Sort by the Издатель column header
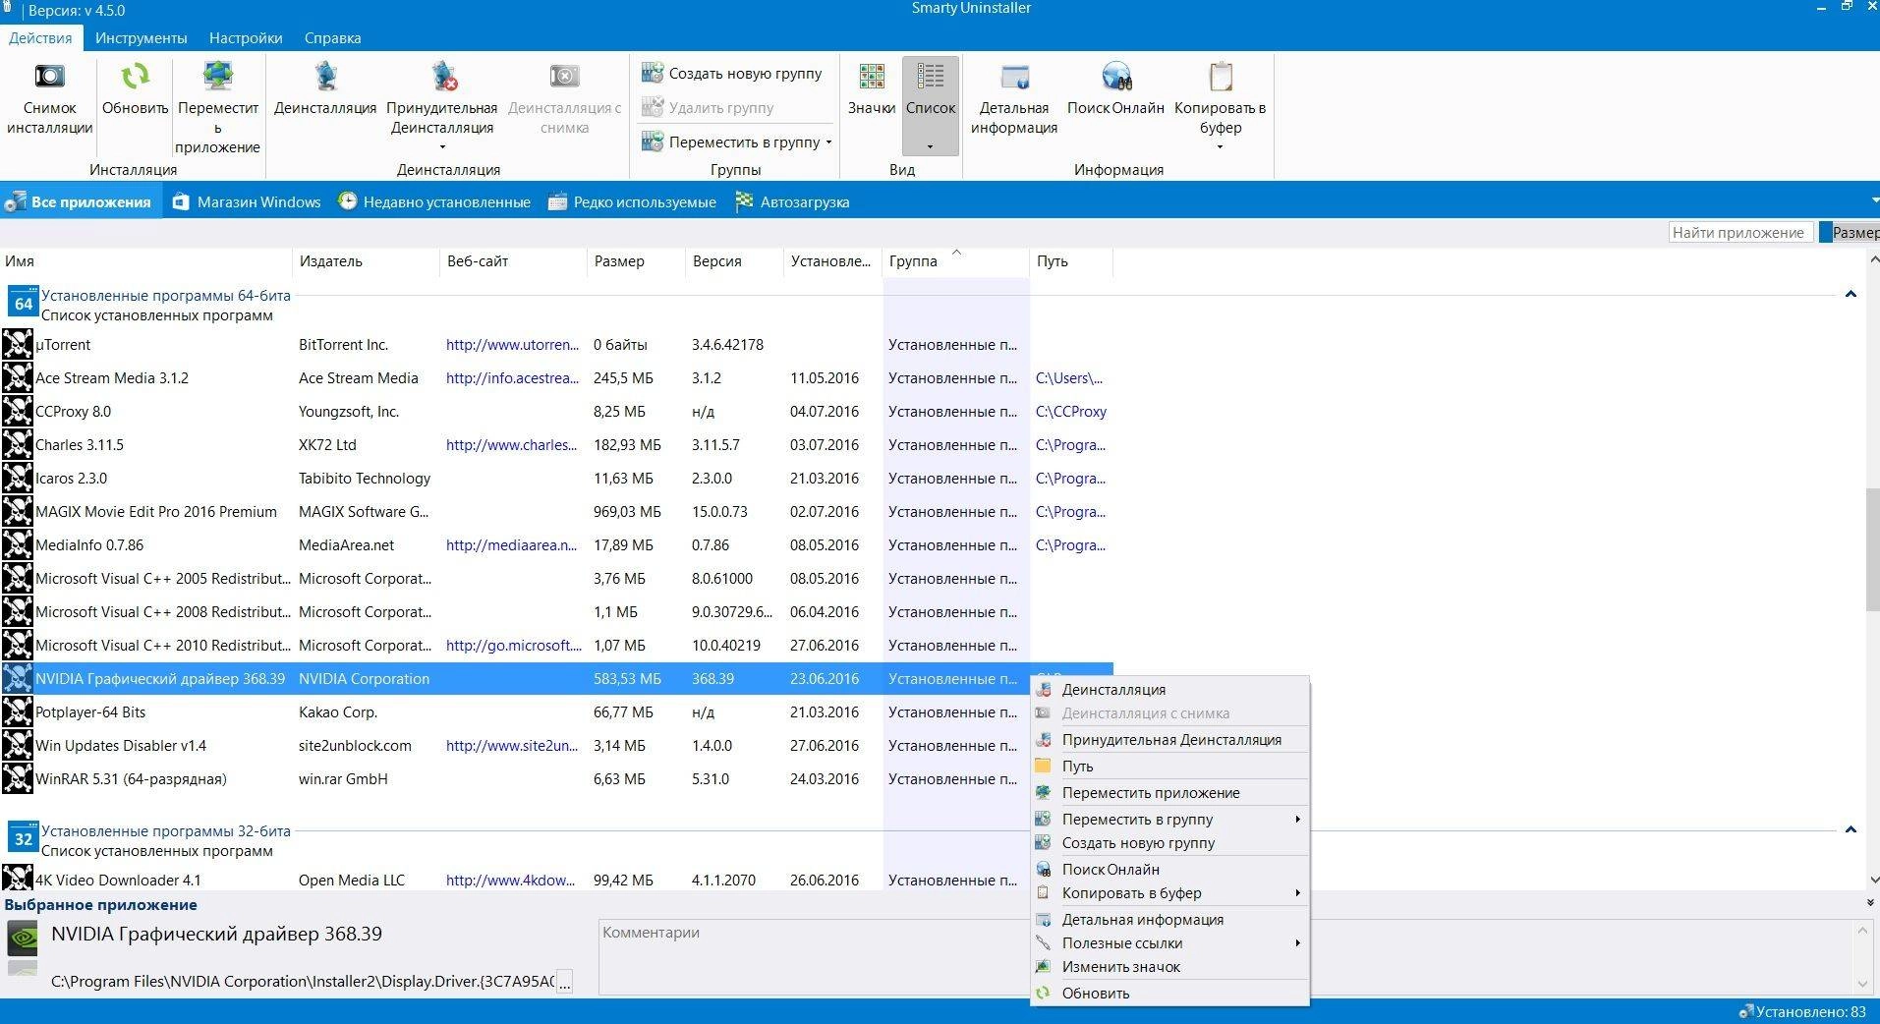This screenshot has width=1880, height=1024. (366, 261)
